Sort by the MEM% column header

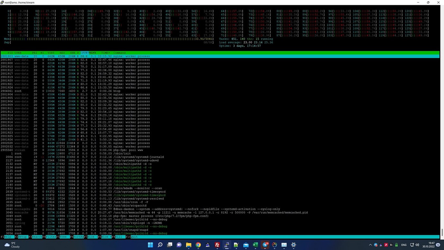(92, 53)
